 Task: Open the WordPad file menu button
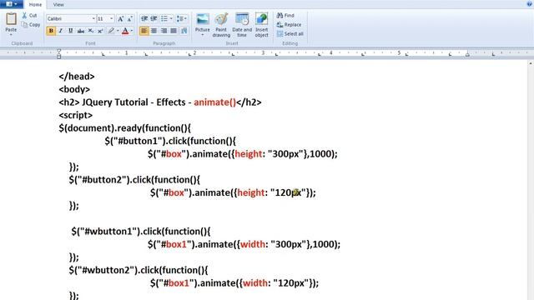click(x=11, y=4)
